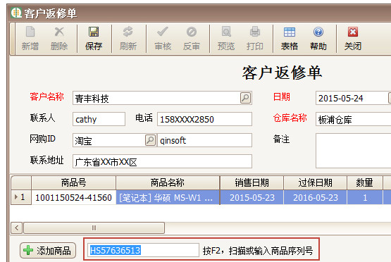
Task: Select warranty date cell 2016-05-23
Action: [x=315, y=197]
